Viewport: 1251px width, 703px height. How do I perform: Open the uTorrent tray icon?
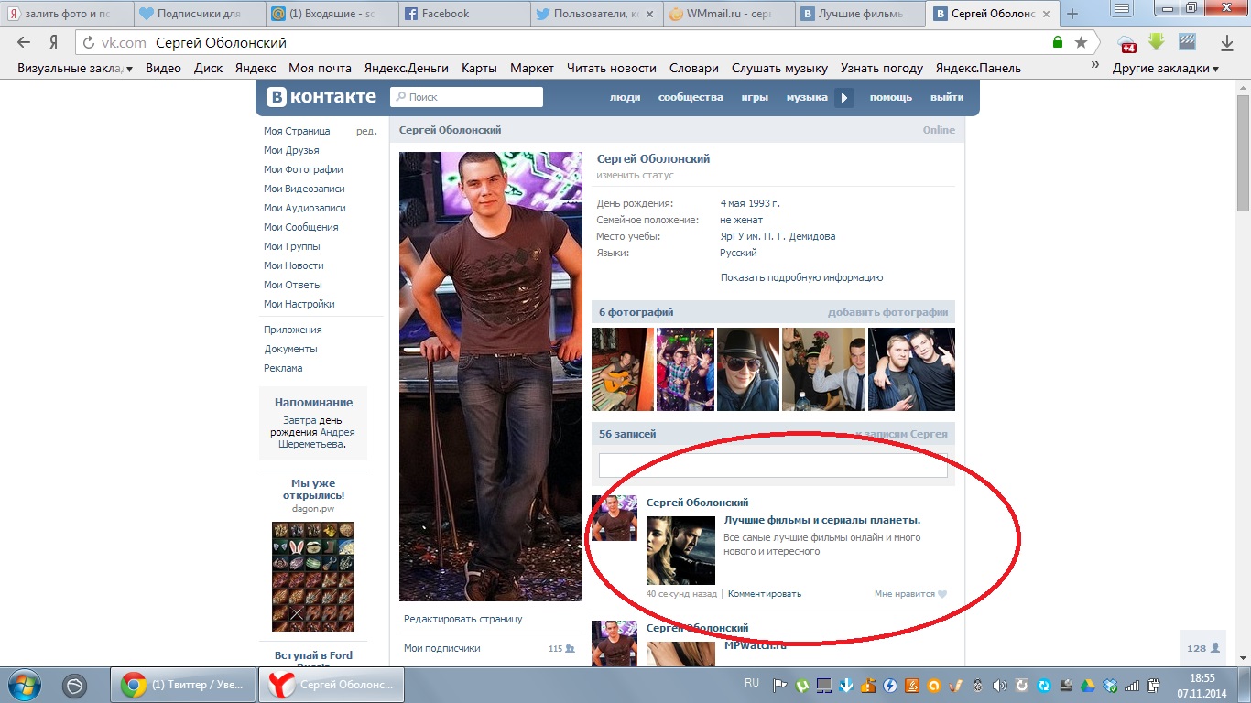click(802, 686)
